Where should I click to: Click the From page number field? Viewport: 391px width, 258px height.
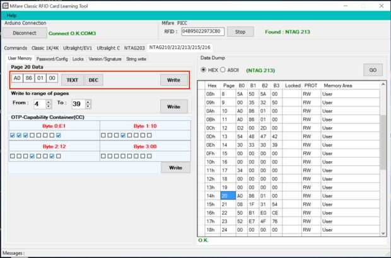(40, 104)
